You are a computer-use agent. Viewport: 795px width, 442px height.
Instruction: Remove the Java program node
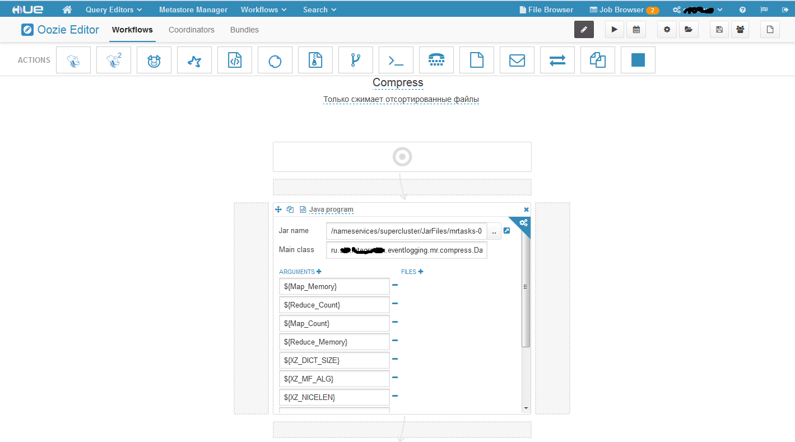point(526,210)
